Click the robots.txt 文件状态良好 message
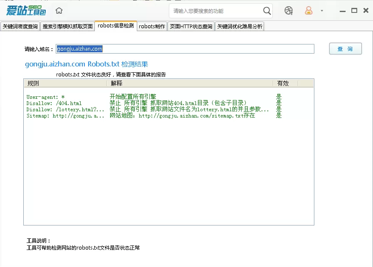 point(111,75)
